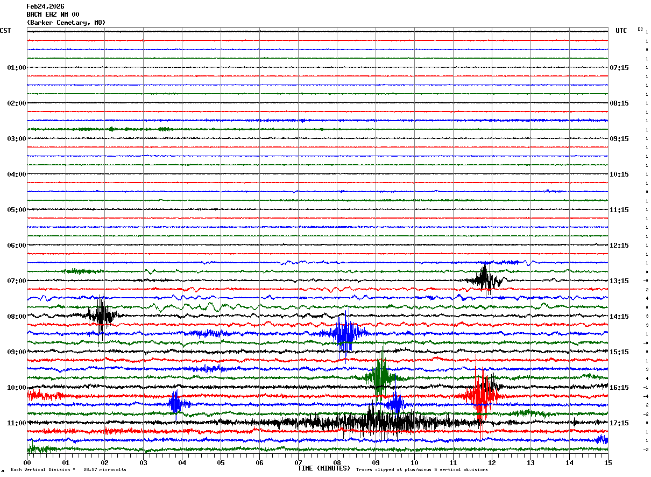Viewport: 651px width, 477px height.
Task: Click the 'Each Vertical Division' scale note
Action: (68, 469)
